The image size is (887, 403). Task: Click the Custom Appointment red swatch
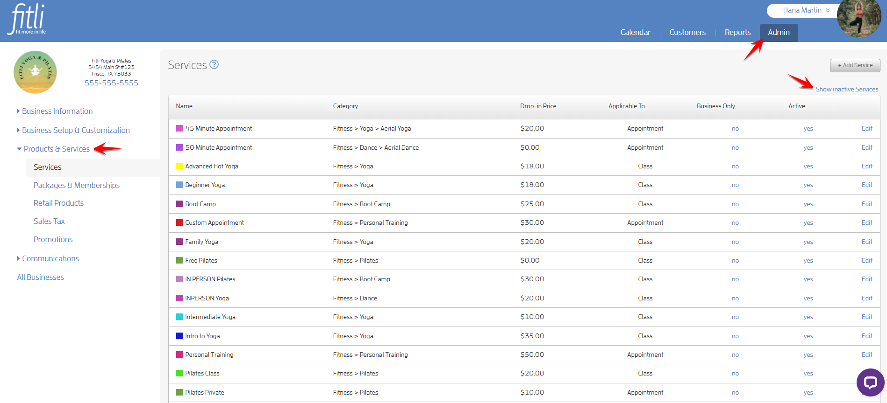tap(179, 222)
